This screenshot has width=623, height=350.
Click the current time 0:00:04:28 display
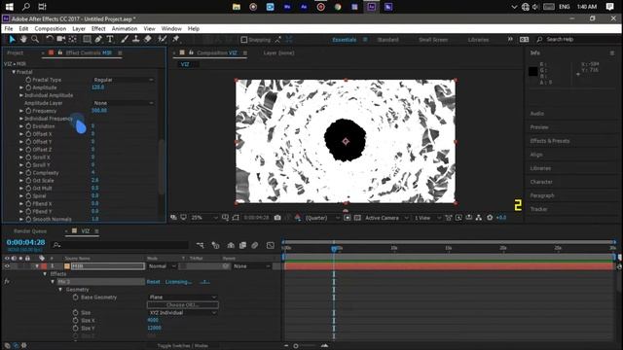pos(26,242)
